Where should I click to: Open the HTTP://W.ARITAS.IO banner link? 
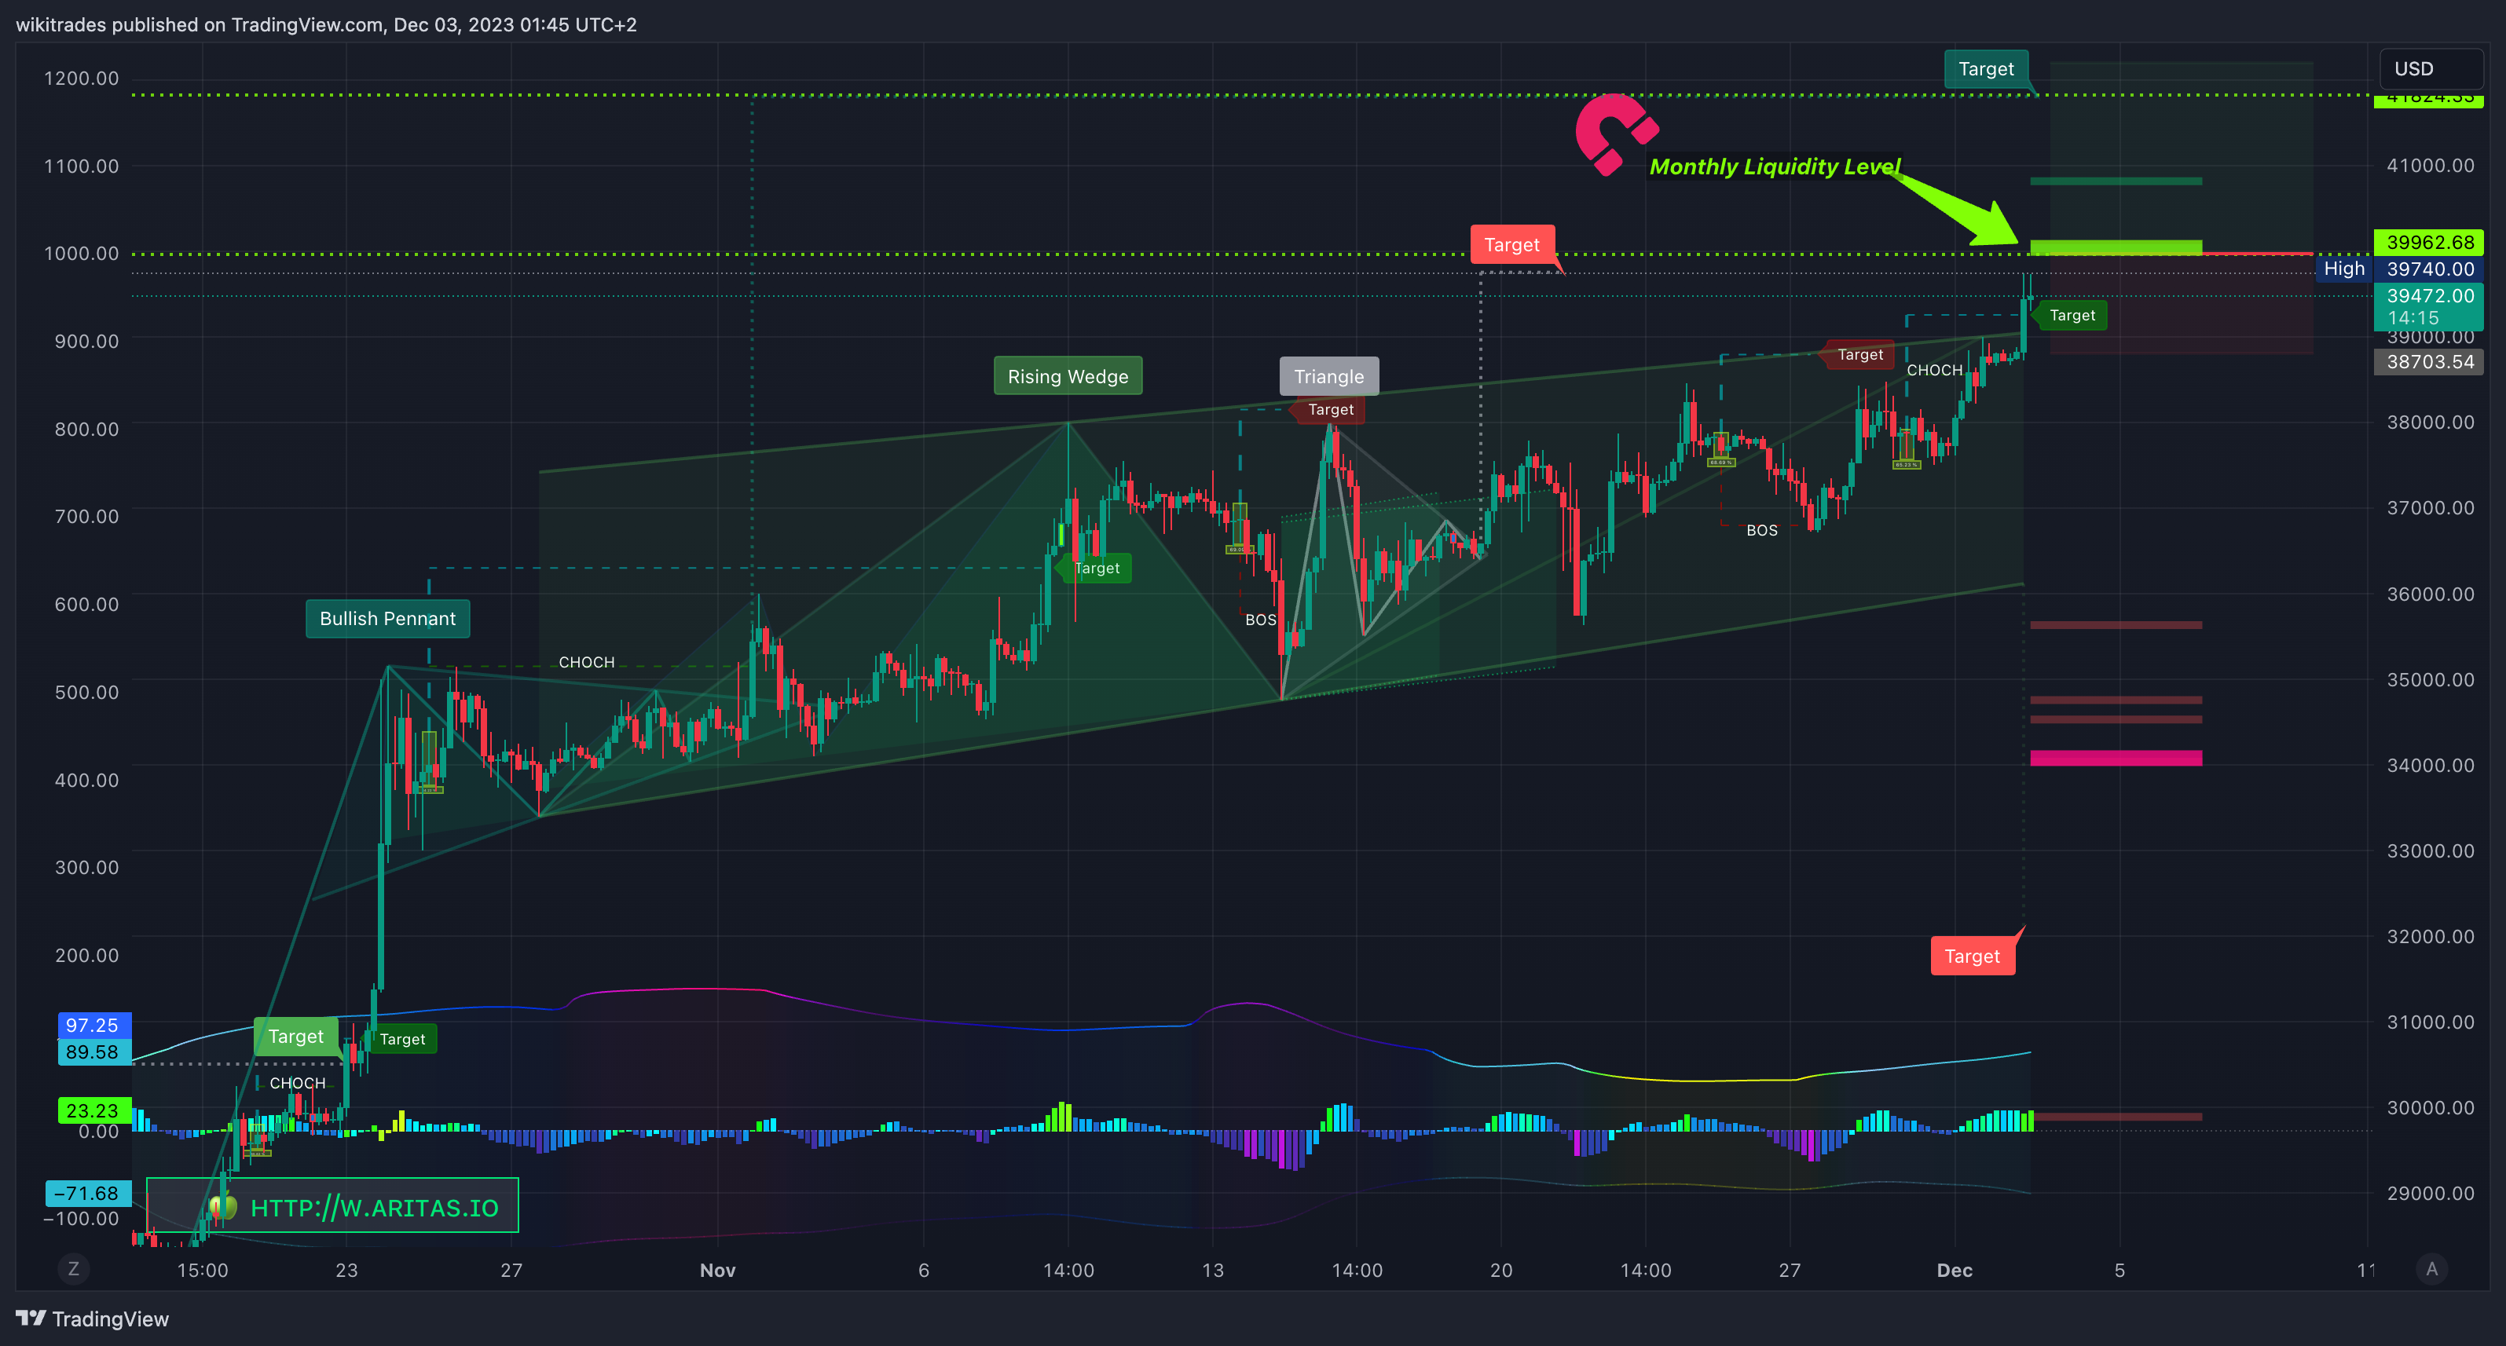coord(333,1206)
